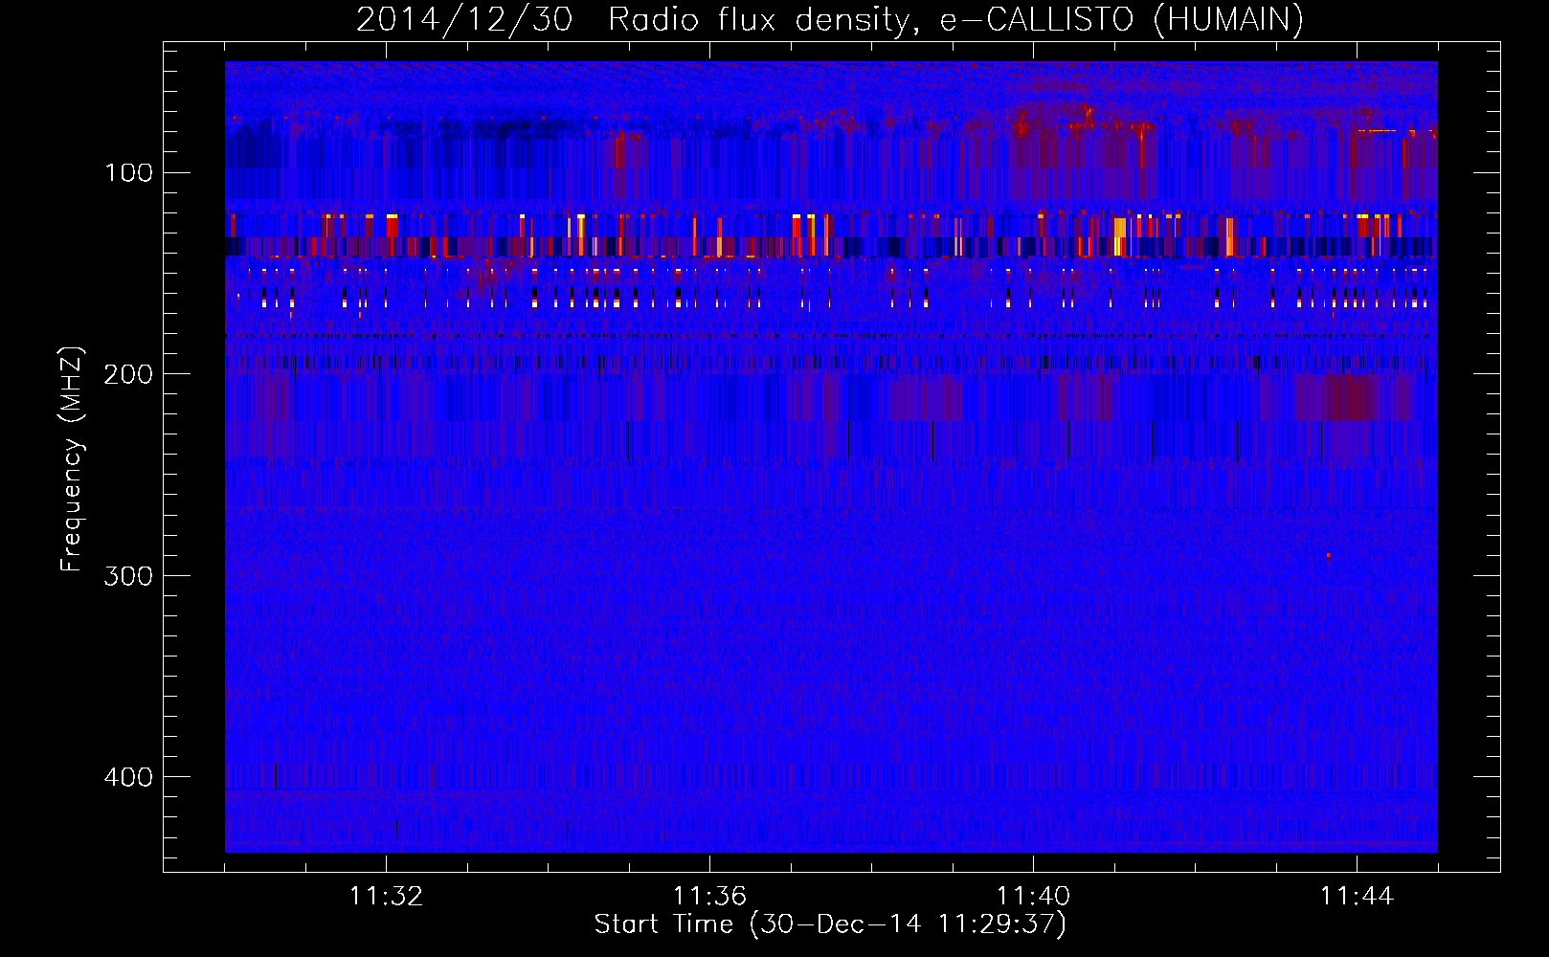
Task: Click the 100 frequency tick label
Action: [128, 172]
